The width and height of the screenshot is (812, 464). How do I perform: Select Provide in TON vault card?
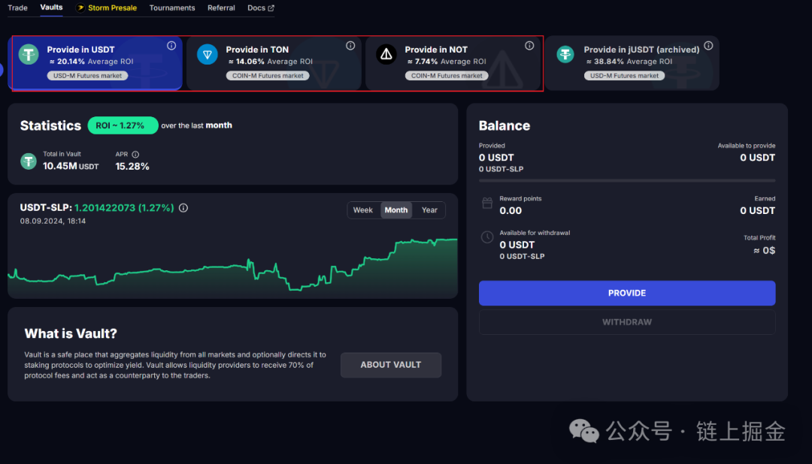click(274, 63)
